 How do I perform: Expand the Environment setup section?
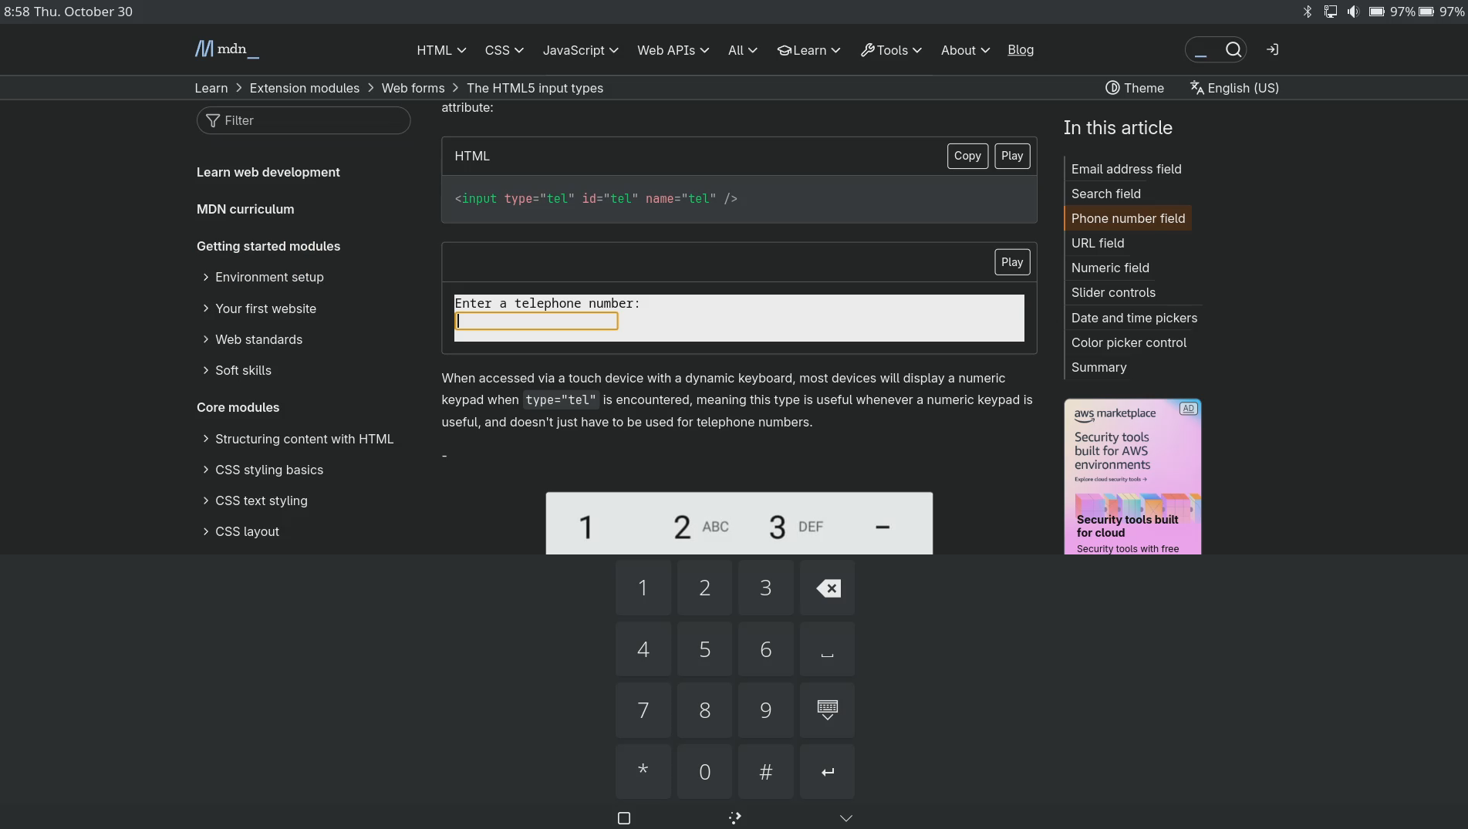click(269, 277)
